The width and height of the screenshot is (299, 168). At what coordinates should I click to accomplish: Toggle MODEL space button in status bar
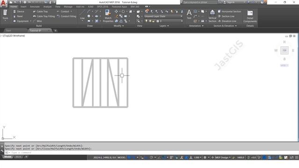(121, 158)
